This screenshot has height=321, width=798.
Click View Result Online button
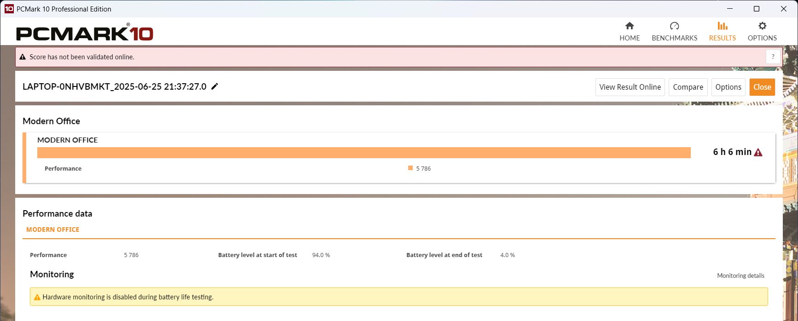630,87
